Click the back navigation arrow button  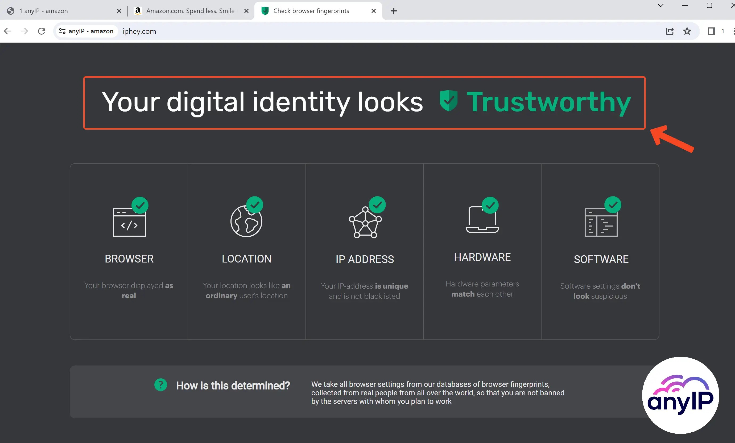7,31
